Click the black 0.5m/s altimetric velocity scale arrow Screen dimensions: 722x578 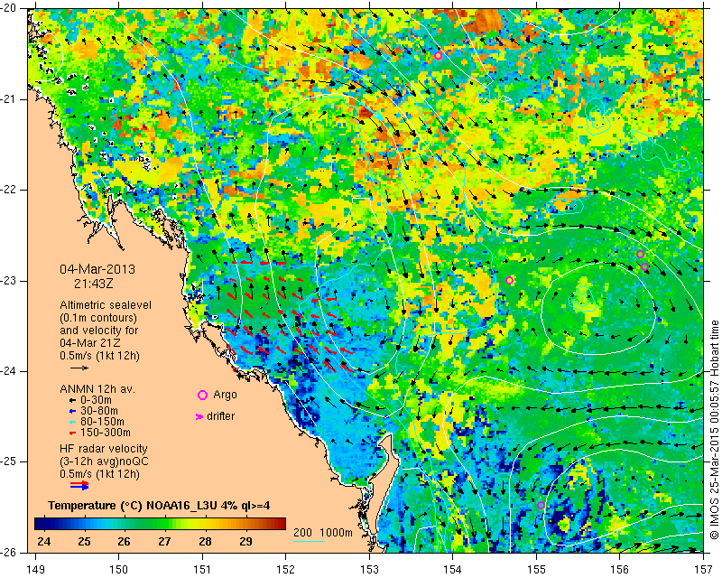point(79,368)
